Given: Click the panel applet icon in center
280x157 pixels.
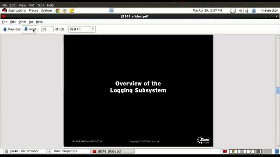Looking at the screenshot, I should pyautogui.click(x=111, y=10).
